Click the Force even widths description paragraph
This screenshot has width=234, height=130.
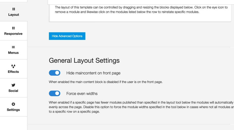141,107
